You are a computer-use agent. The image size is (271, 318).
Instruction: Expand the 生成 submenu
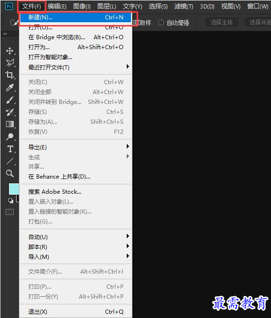[x=76, y=157]
